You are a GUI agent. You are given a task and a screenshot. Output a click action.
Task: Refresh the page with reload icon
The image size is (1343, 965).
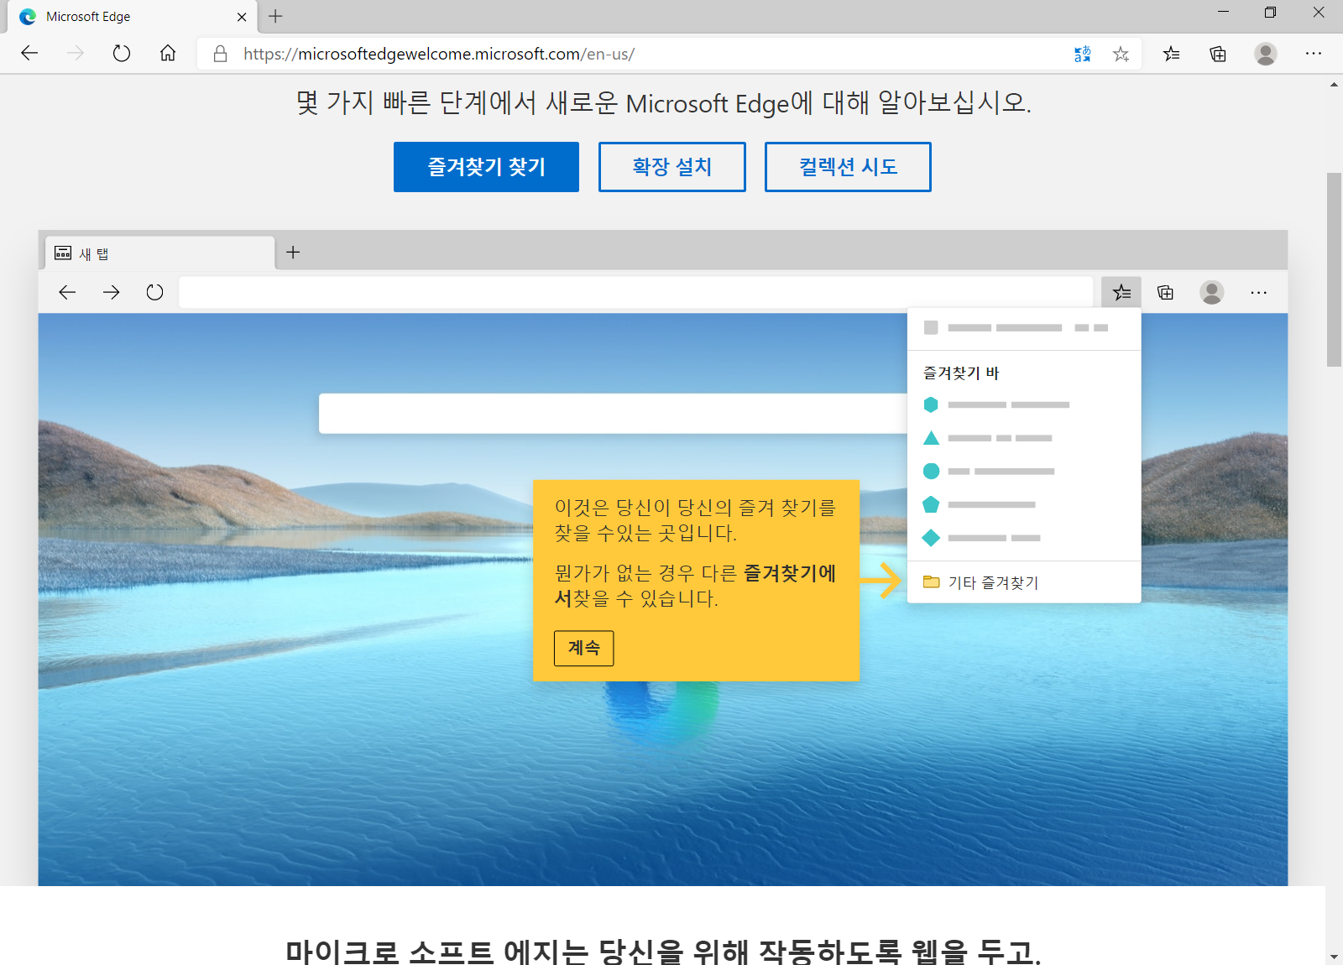click(122, 54)
